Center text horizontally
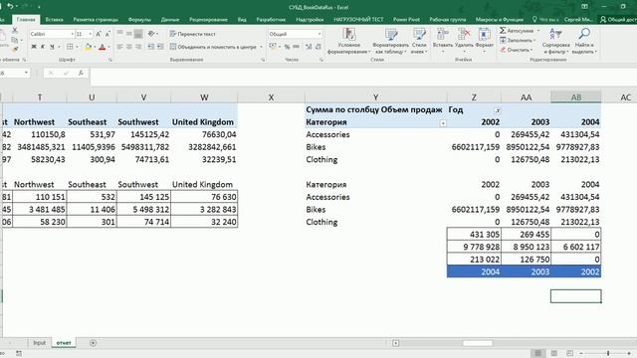This screenshot has height=358, width=637. pos(129,47)
